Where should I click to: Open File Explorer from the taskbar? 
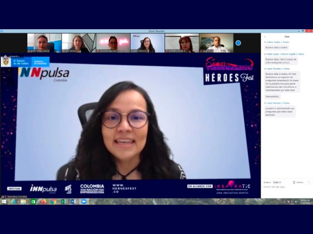(x=23, y=201)
